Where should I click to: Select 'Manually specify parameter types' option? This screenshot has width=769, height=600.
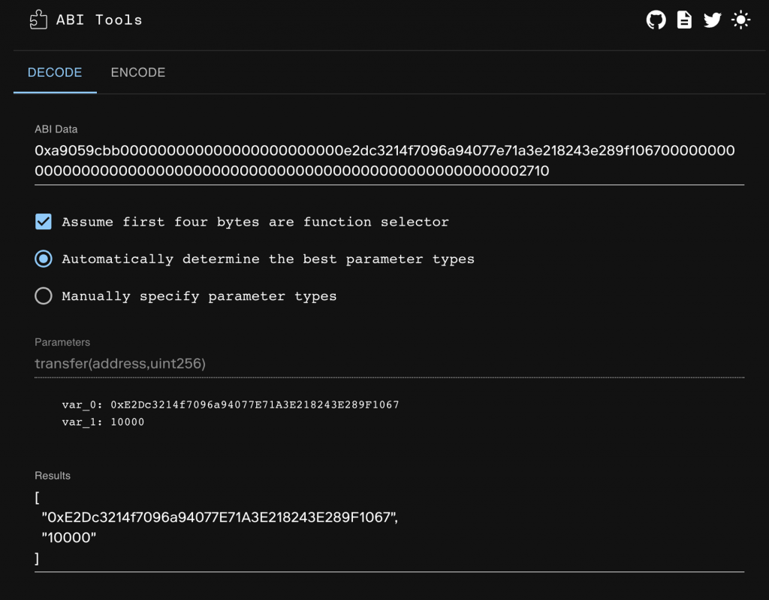coord(44,296)
